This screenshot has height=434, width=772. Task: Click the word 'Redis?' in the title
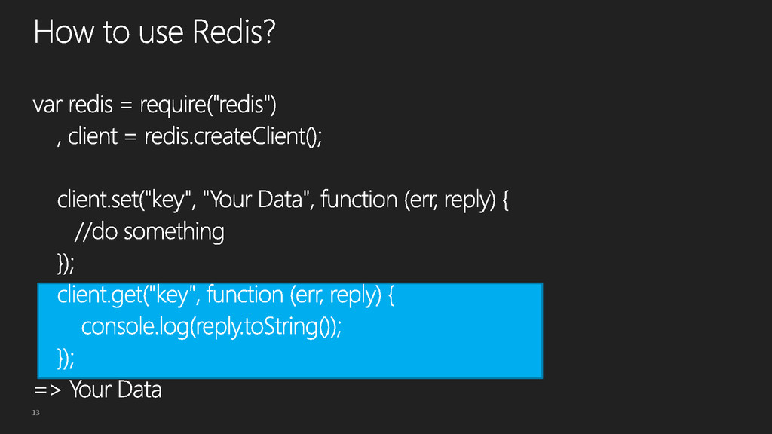[x=234, y=32]
